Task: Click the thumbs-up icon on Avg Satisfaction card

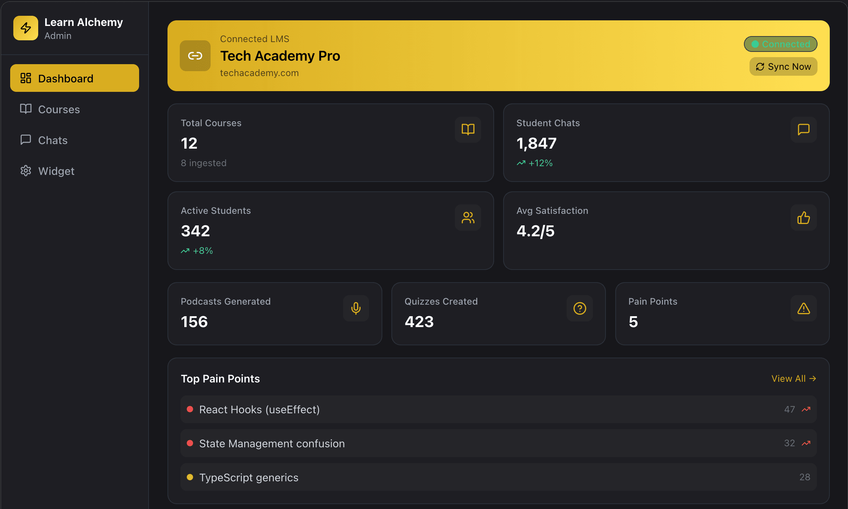Action: [x=803, y=217]
